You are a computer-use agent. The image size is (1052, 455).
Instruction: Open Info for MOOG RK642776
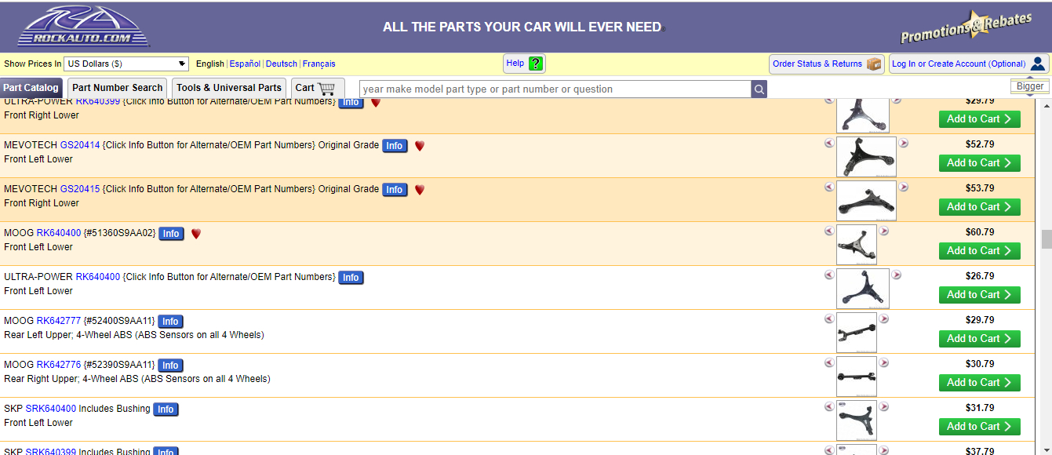coord(170,366)
